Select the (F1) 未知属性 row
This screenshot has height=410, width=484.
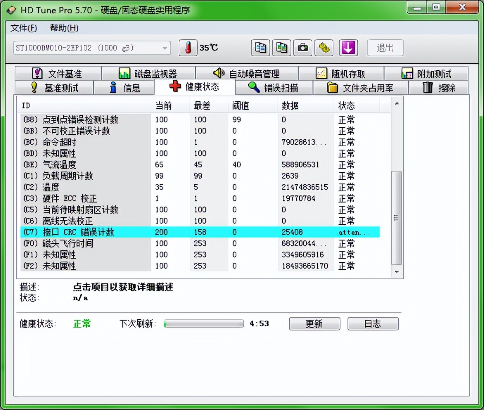tap(200, 255)
